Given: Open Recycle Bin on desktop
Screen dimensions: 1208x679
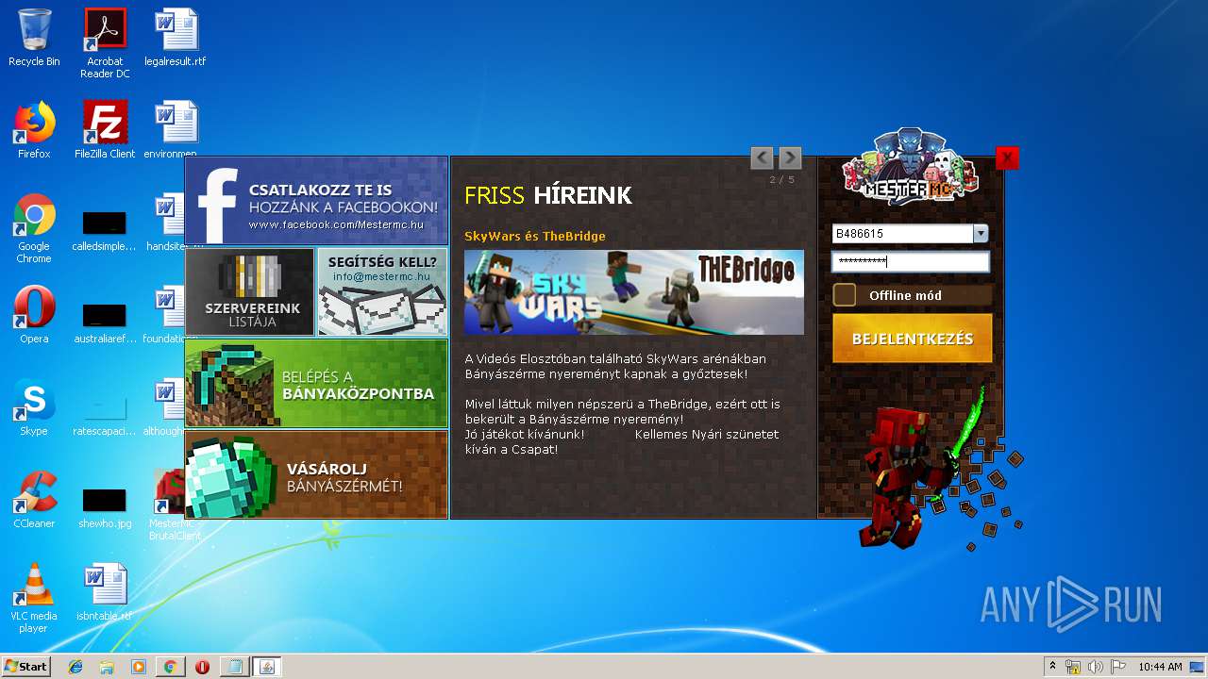Looking at the screenshot, I should [34, 38].
